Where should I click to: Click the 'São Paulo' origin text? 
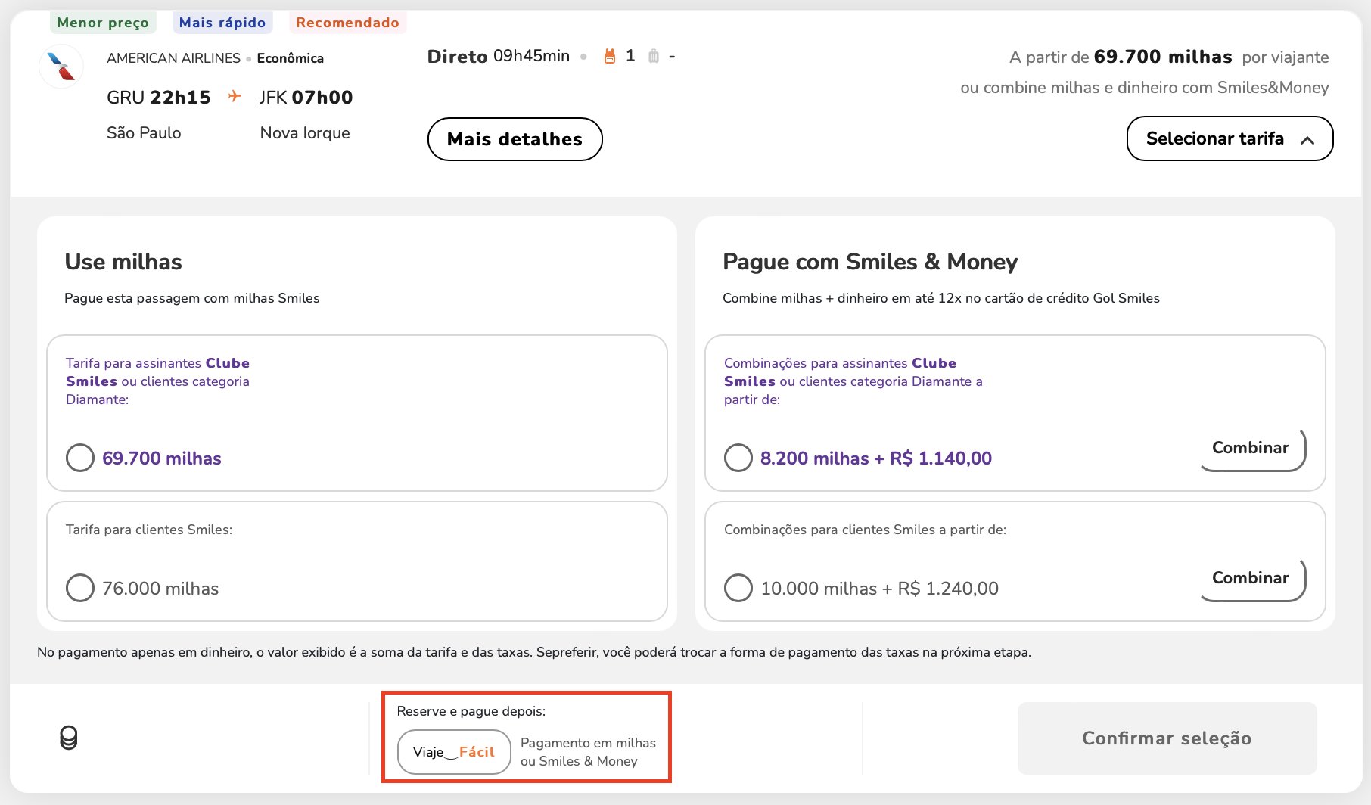coord(144,133)
